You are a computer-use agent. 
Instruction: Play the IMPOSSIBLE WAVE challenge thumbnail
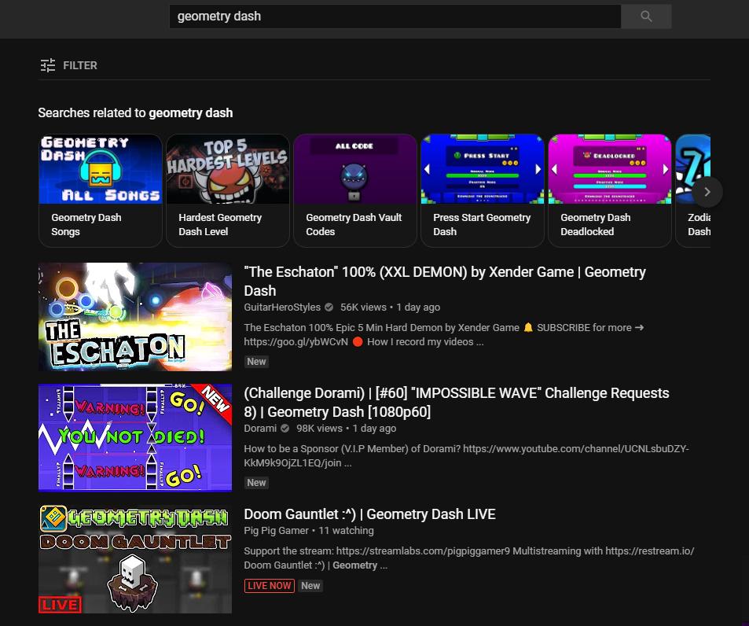[x=135, y=438]
